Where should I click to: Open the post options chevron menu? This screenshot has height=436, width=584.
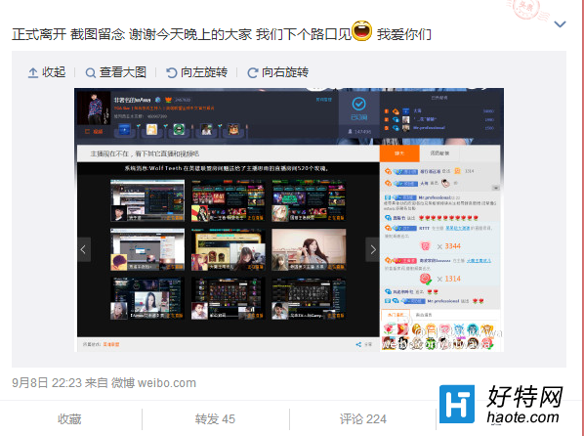[560, 24]
